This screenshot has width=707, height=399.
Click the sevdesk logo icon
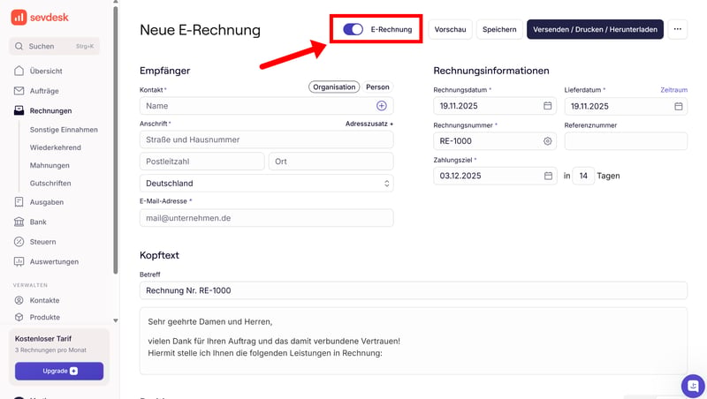pyautogui.click(x=19, y=17)
